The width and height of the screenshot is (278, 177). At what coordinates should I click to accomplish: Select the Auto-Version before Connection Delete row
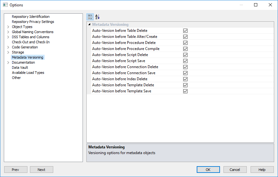pos(125,67)
